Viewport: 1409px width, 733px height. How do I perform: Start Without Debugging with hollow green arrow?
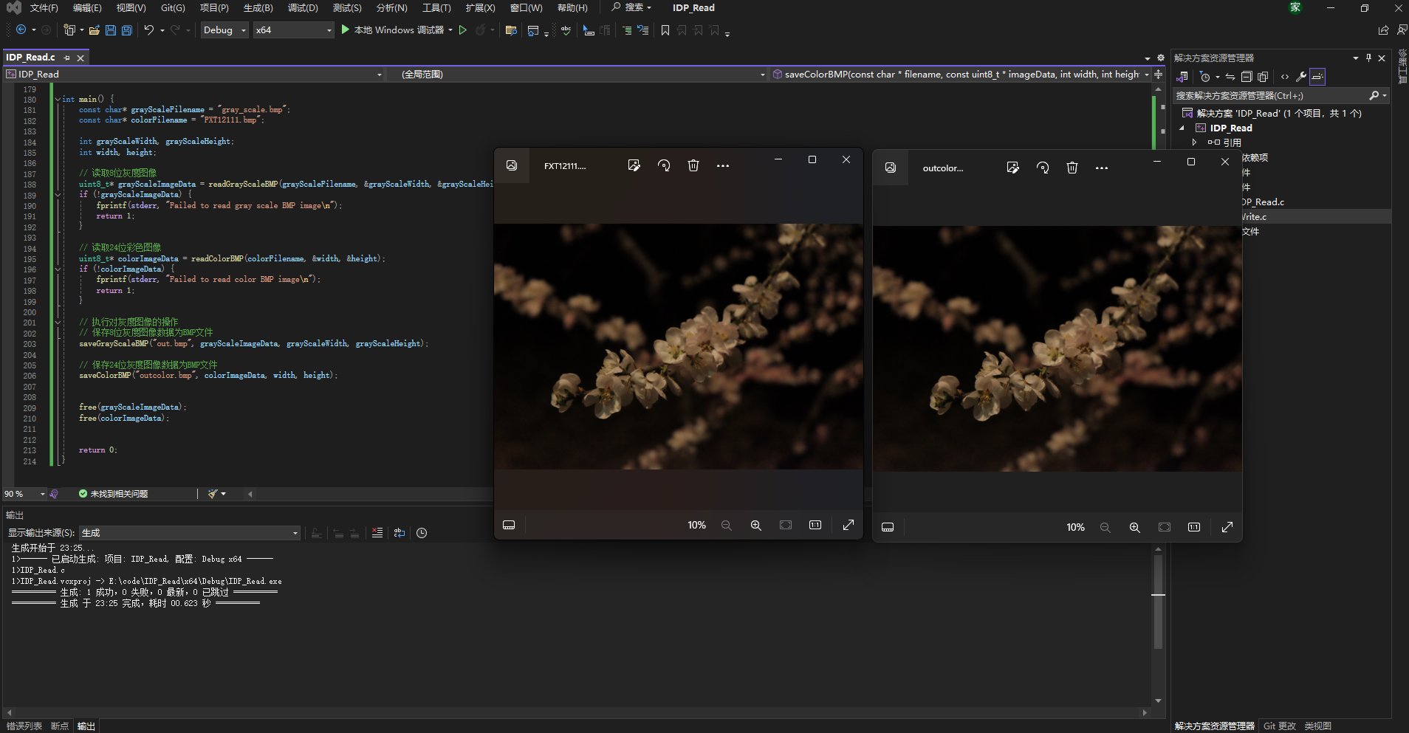(x=463, y=30)
